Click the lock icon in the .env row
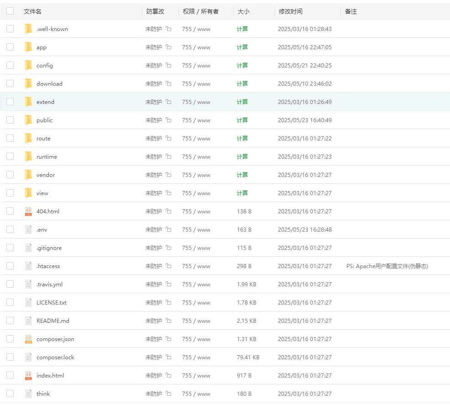 168,229
